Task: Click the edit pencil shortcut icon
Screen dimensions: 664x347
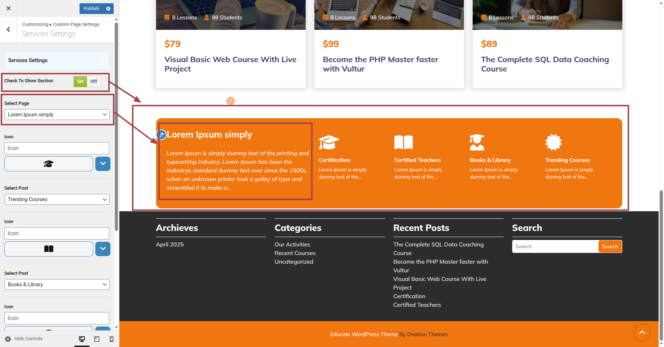Action: pos(162,135)
